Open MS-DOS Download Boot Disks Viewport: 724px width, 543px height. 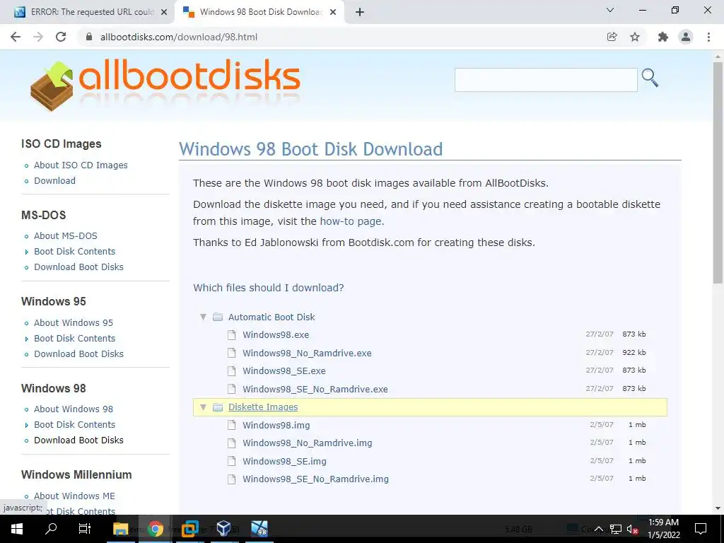[78, 267]
